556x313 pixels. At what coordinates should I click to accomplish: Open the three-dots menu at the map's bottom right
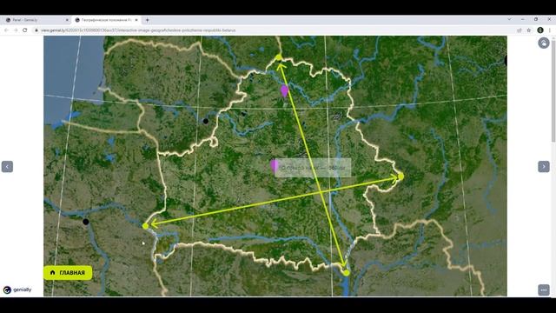(544, 290)
